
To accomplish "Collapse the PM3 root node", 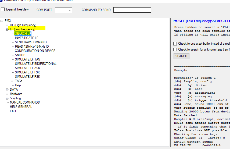I will (x=2, y=21).
